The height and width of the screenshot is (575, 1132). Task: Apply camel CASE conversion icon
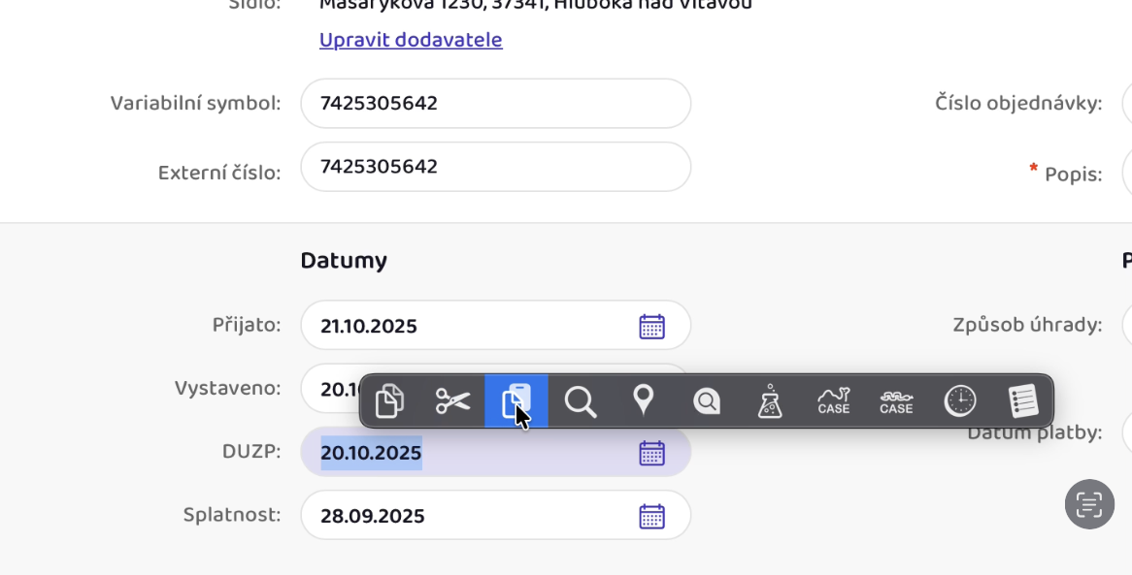(x=833, y=400)
